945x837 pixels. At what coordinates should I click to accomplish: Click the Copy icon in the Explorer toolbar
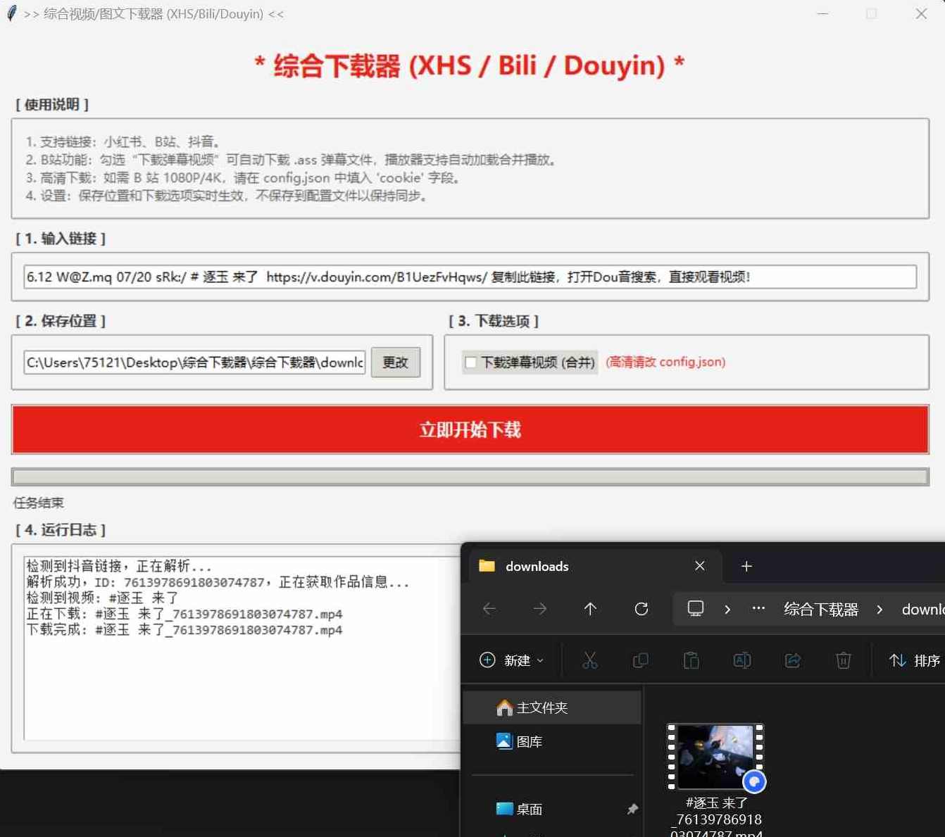(641, 660)
